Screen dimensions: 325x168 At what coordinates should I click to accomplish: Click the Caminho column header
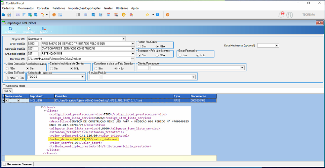pos(114,96)
